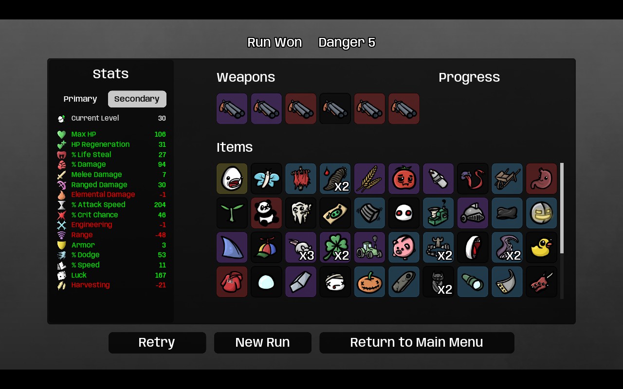Screen dimensions: 623x389
Task: Click the propeller cap item icon
Action: [266, 248]
